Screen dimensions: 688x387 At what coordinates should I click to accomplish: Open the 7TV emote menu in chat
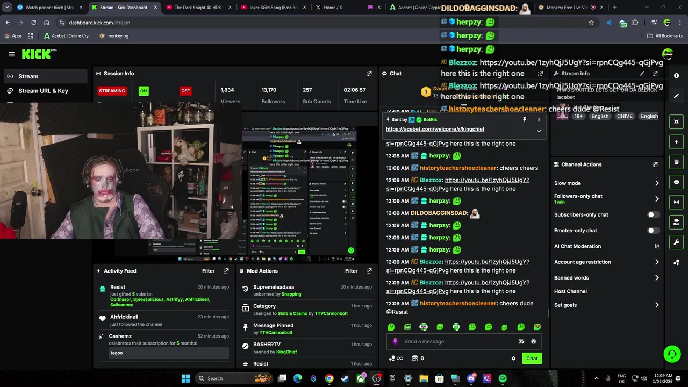[521, 341]
